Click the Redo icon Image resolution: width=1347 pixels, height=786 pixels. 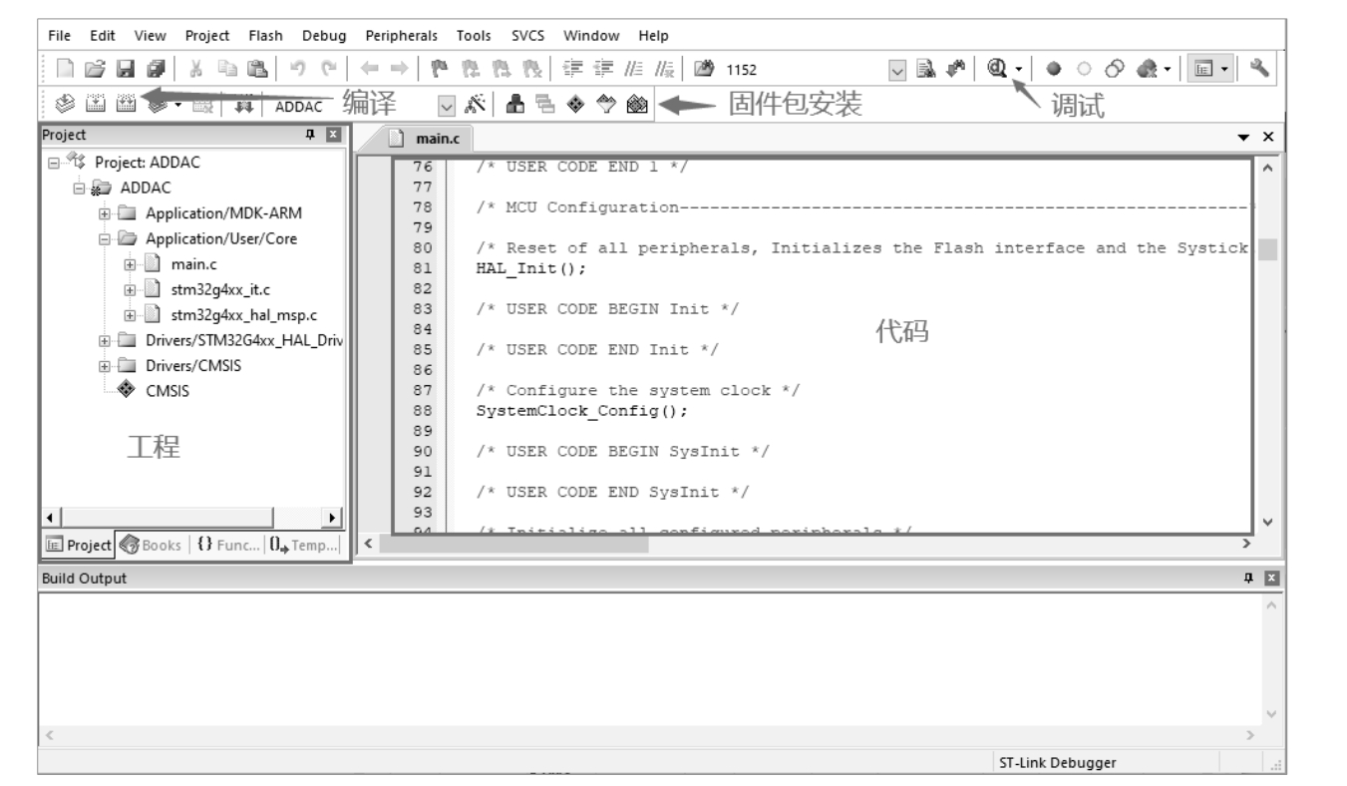329,69
